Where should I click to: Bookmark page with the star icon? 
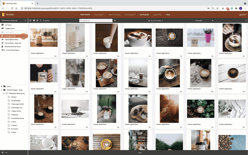pos(217,8)
